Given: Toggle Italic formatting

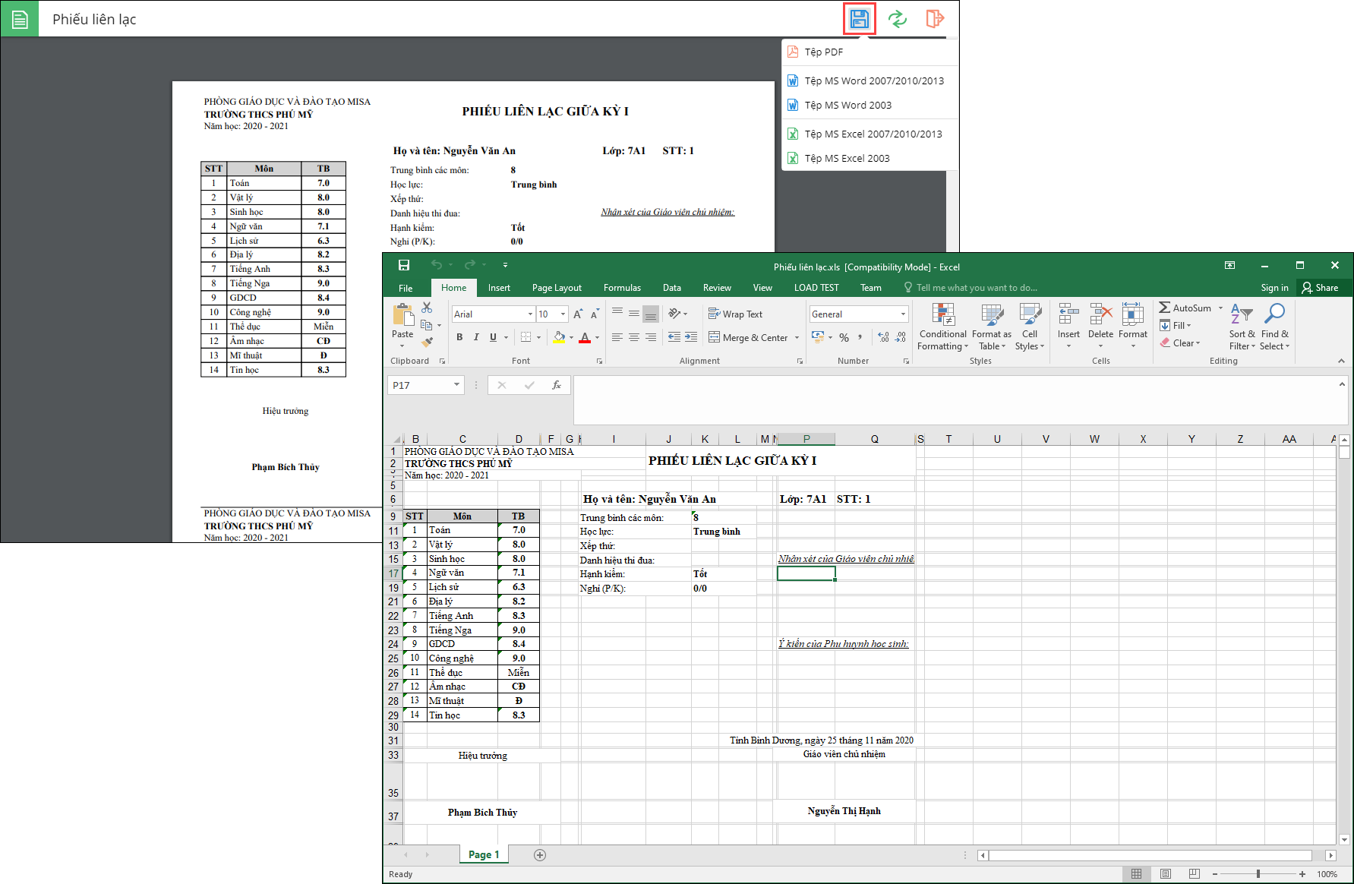Looking at the screenshot, I should tap(476, 337).
